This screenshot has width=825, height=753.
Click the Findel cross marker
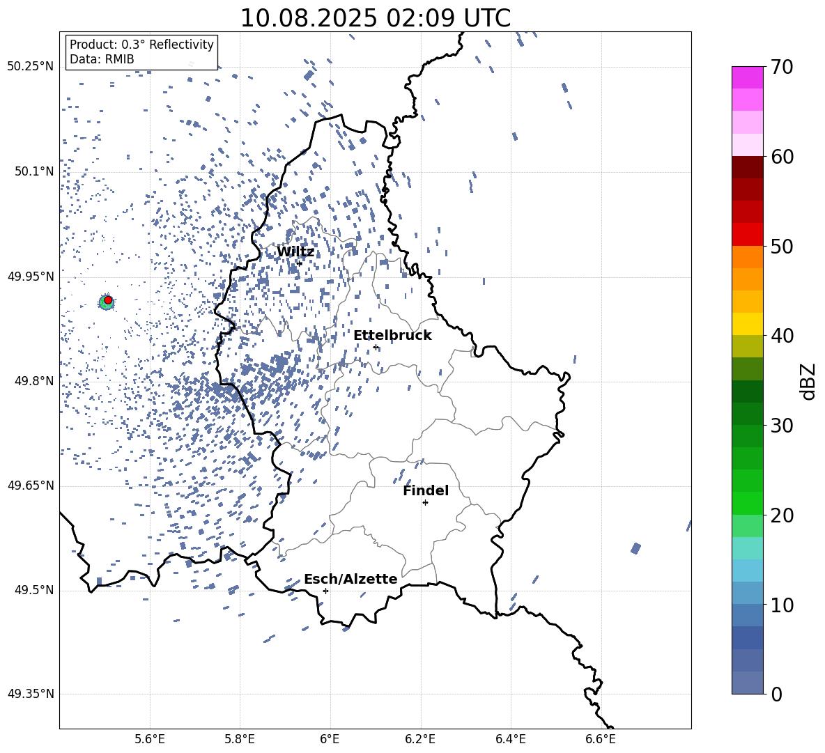[426, 503]
